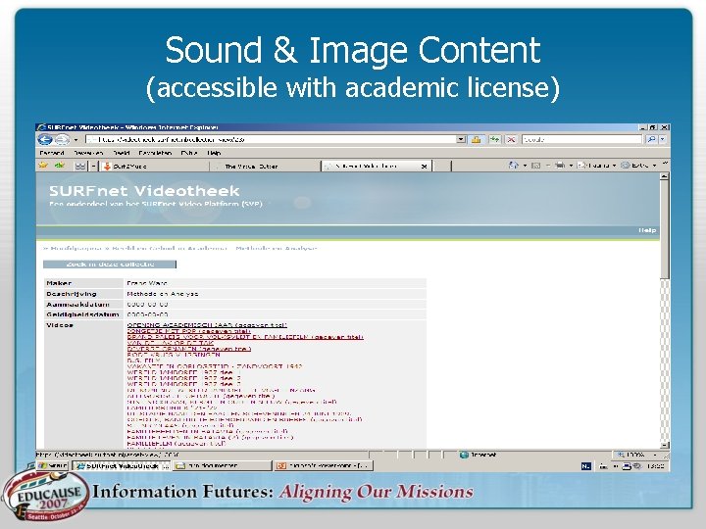Screen dimensions: 706x529
Task: Open the Bestand menu
Action: 52,153
